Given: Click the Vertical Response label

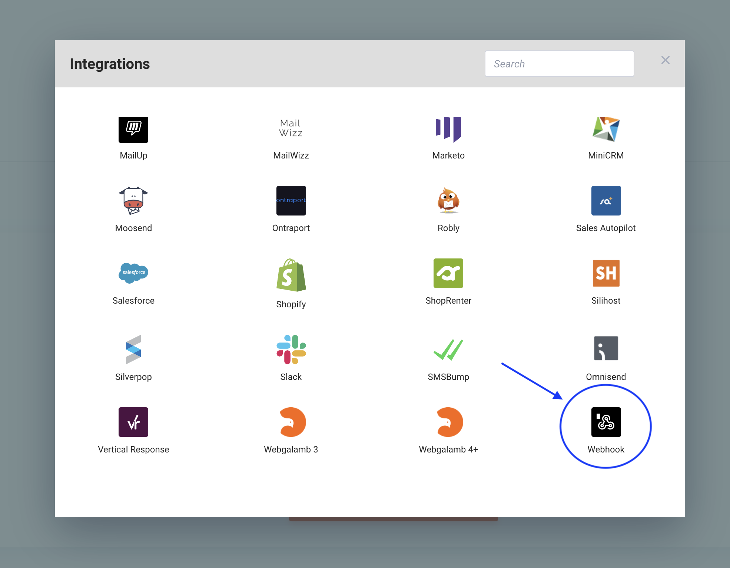Looking at the screenshot, I should tap(133, 450).
